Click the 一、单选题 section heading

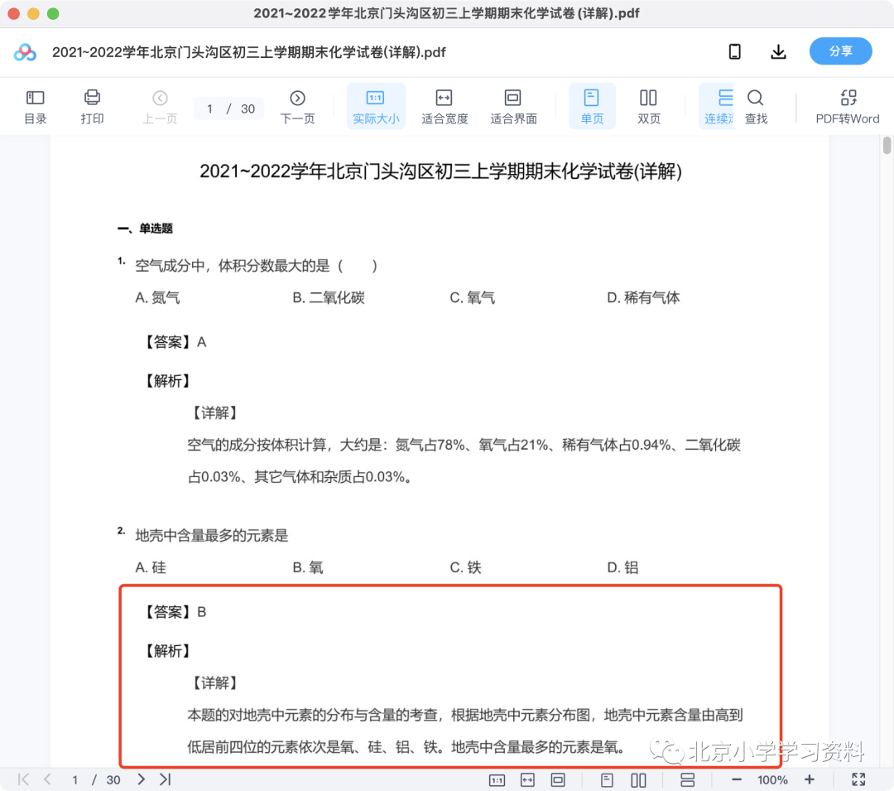click(145, 228)
